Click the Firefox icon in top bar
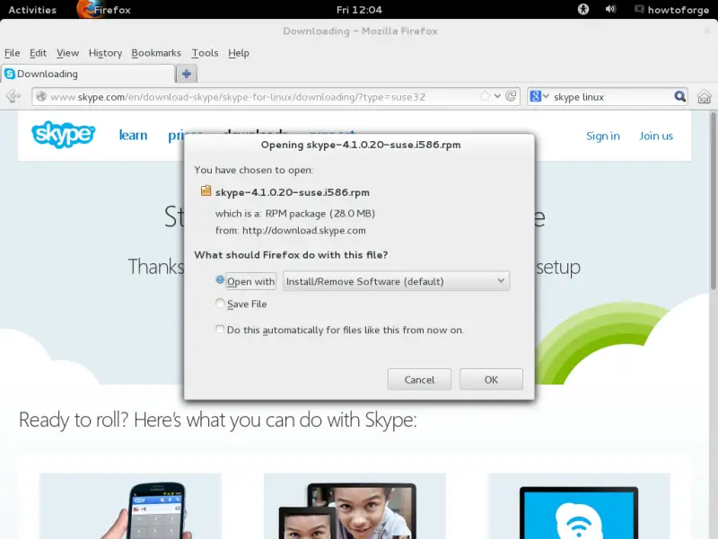This screenshot has width=718, height=539. (86, 9)
